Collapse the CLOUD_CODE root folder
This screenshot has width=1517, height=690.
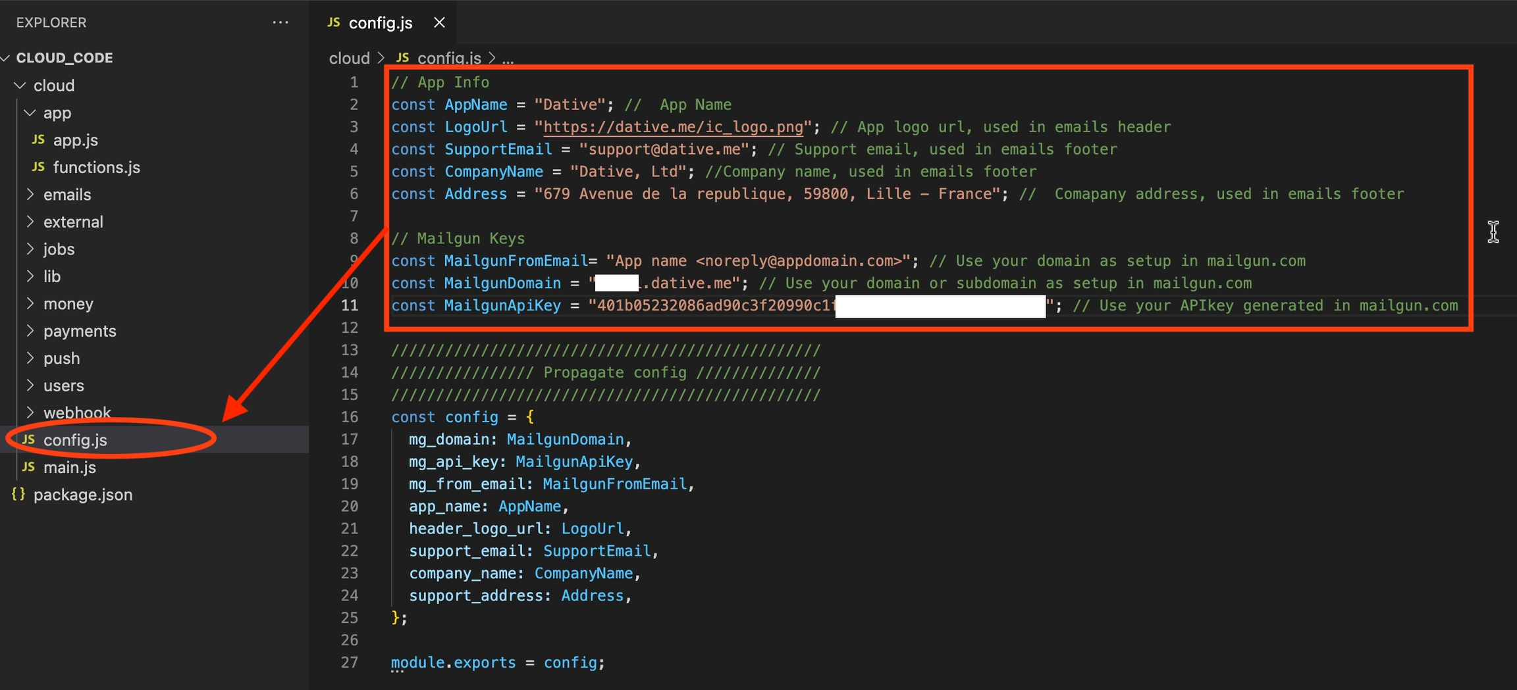click(6, 58)
